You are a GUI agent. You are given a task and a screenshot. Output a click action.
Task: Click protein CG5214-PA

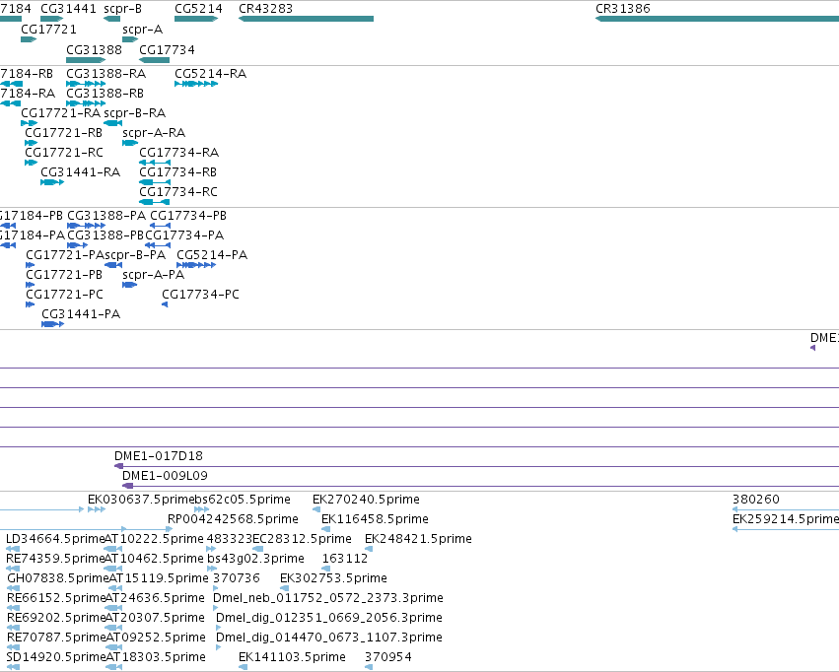pyautogui.click(x=196, y=265)
